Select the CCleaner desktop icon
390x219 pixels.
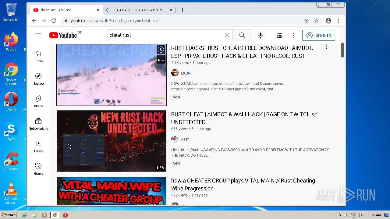pos(11,161)
